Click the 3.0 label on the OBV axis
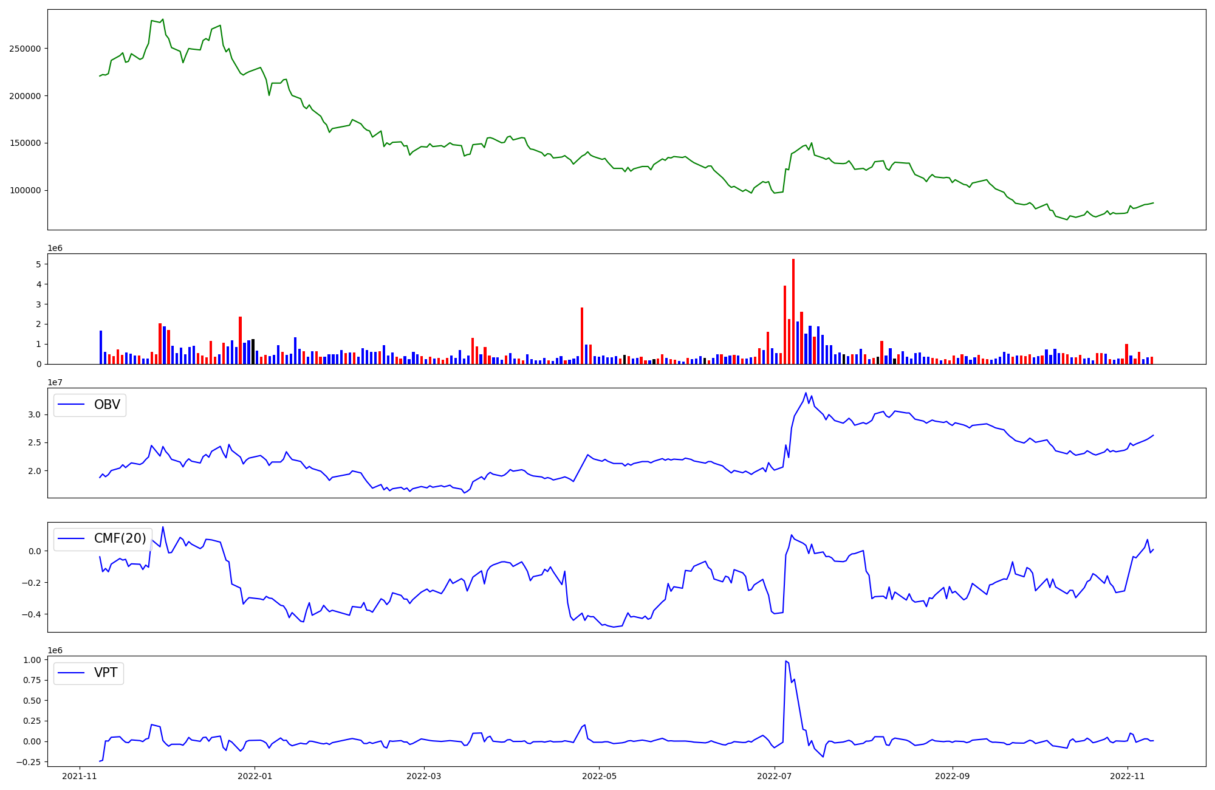The width and height of the screenshot is (1215, 790). 34,415
